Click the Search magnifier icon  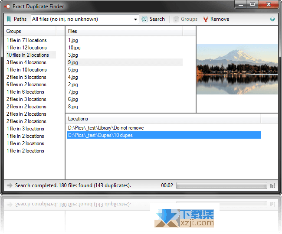click(x=144, y=19)
